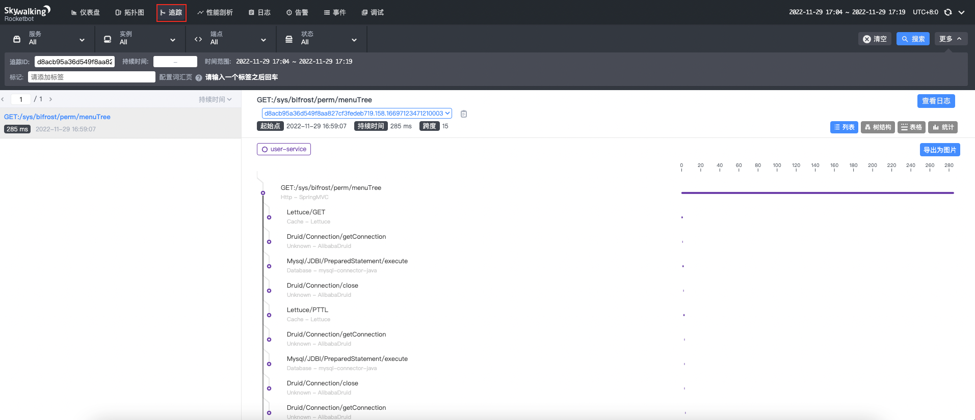Image resolution: width=975 pixels, height=420 pixels.
Task: Click the copy trace ID clipboard icon
Action: [464, 114]
